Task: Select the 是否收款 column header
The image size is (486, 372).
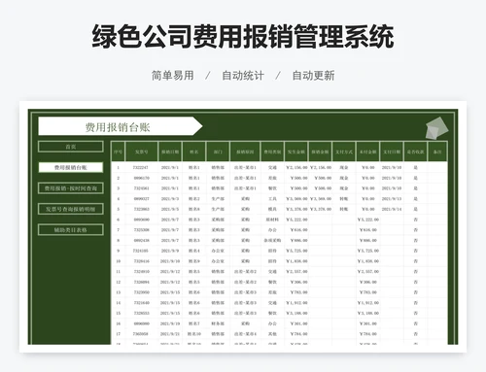Action: pyautogui.click(x=416, y=152)
